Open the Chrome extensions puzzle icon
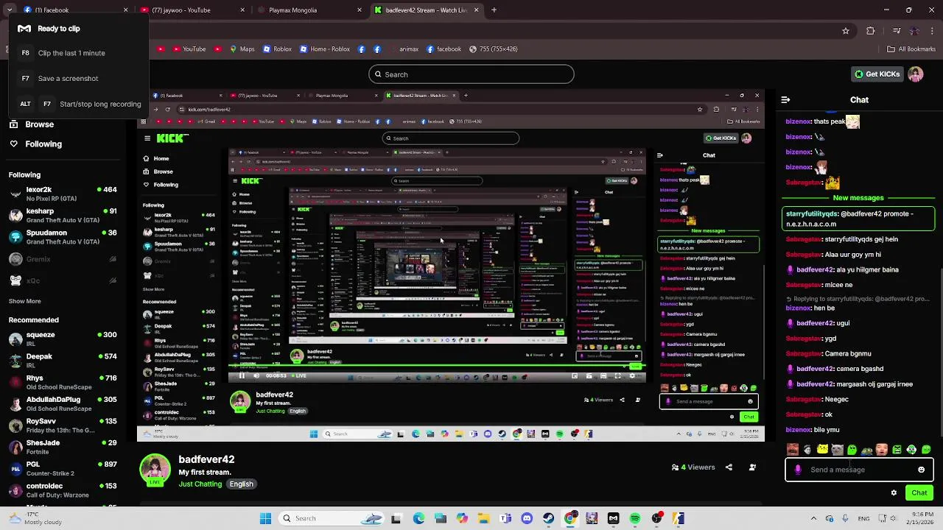 pyautogui.click(x=871, y=31)
